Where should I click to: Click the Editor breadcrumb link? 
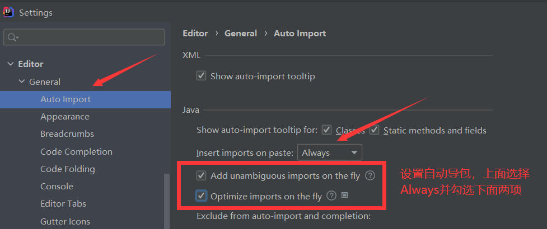click(195, 34)
